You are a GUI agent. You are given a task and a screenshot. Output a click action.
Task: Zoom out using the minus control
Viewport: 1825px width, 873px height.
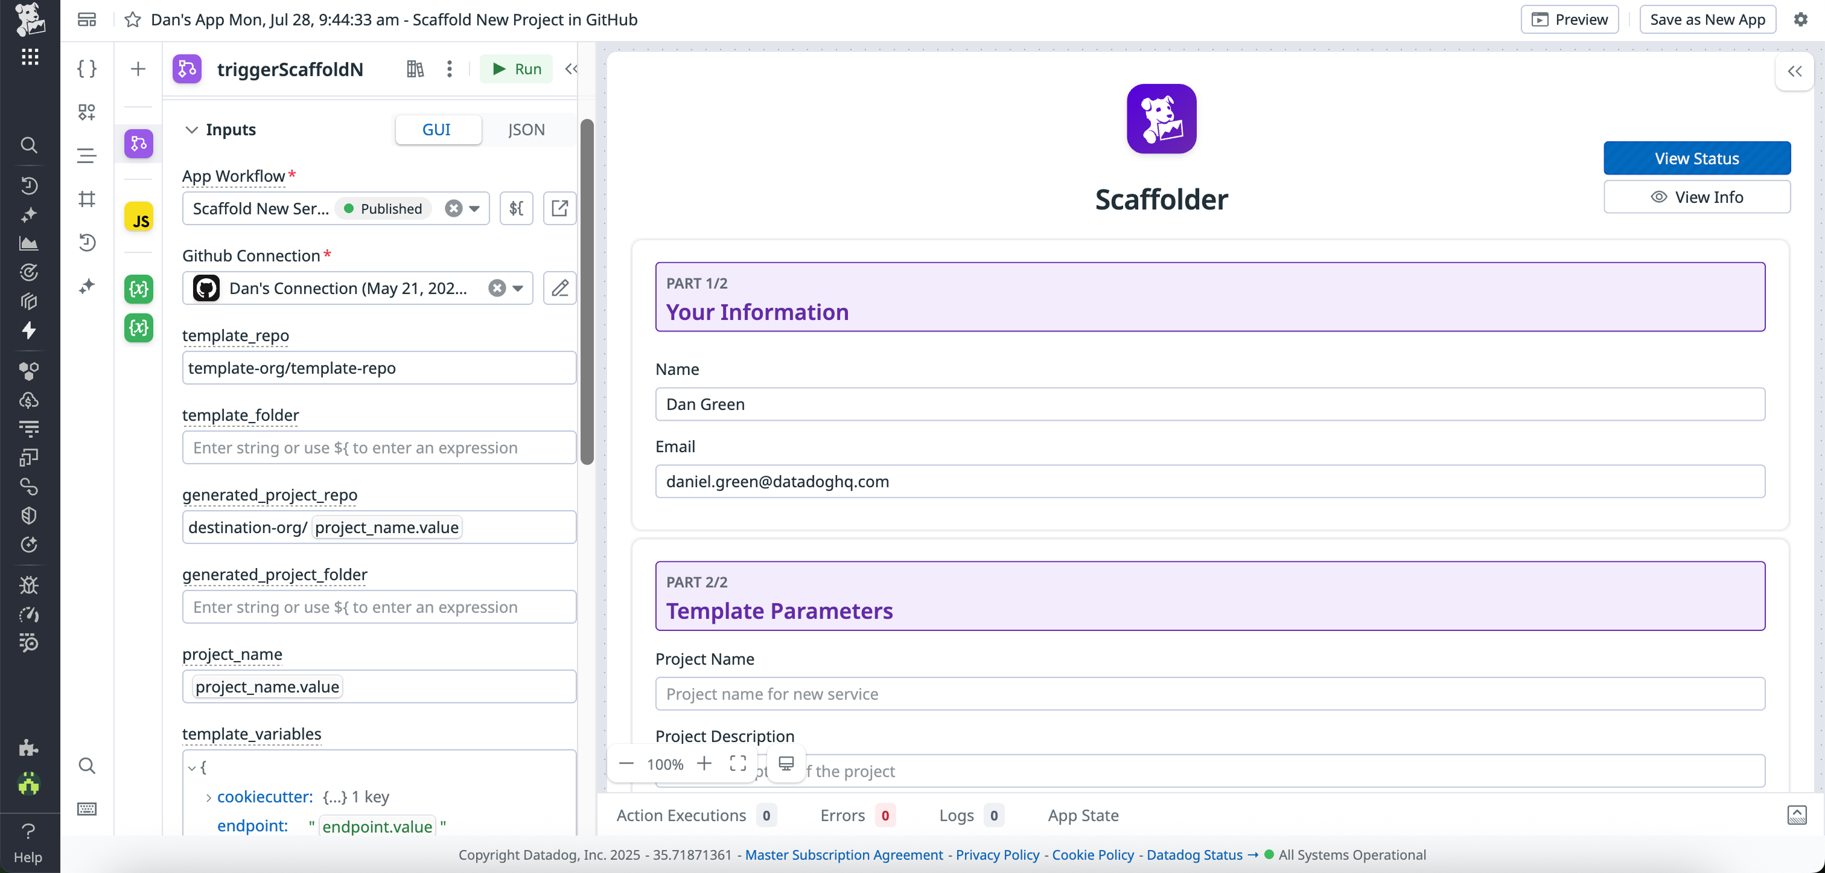click(x=626, y=763)
